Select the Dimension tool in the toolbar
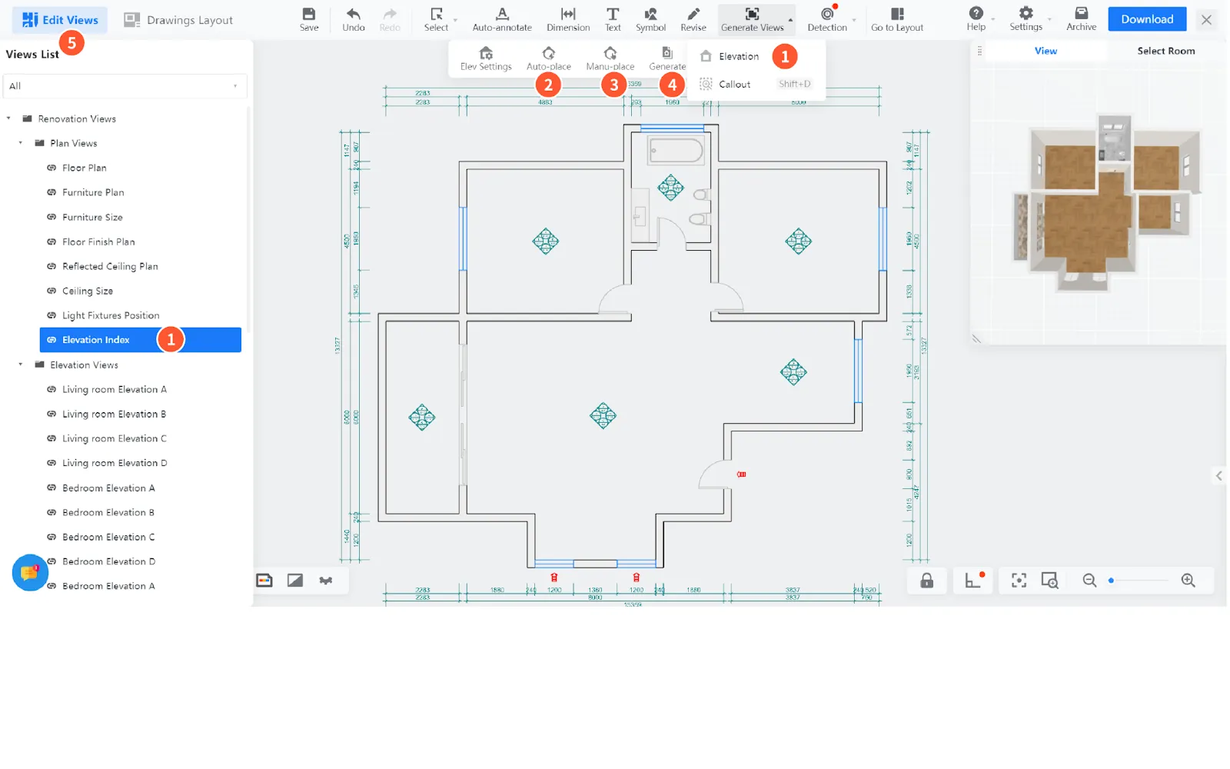The width and height of the screenshot is (1230, 769). pyautogui.click(x=567, y=19)
